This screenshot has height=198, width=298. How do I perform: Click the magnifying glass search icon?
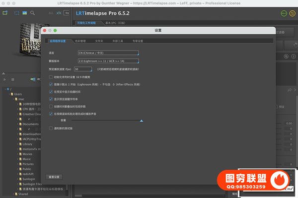point(33,13)
